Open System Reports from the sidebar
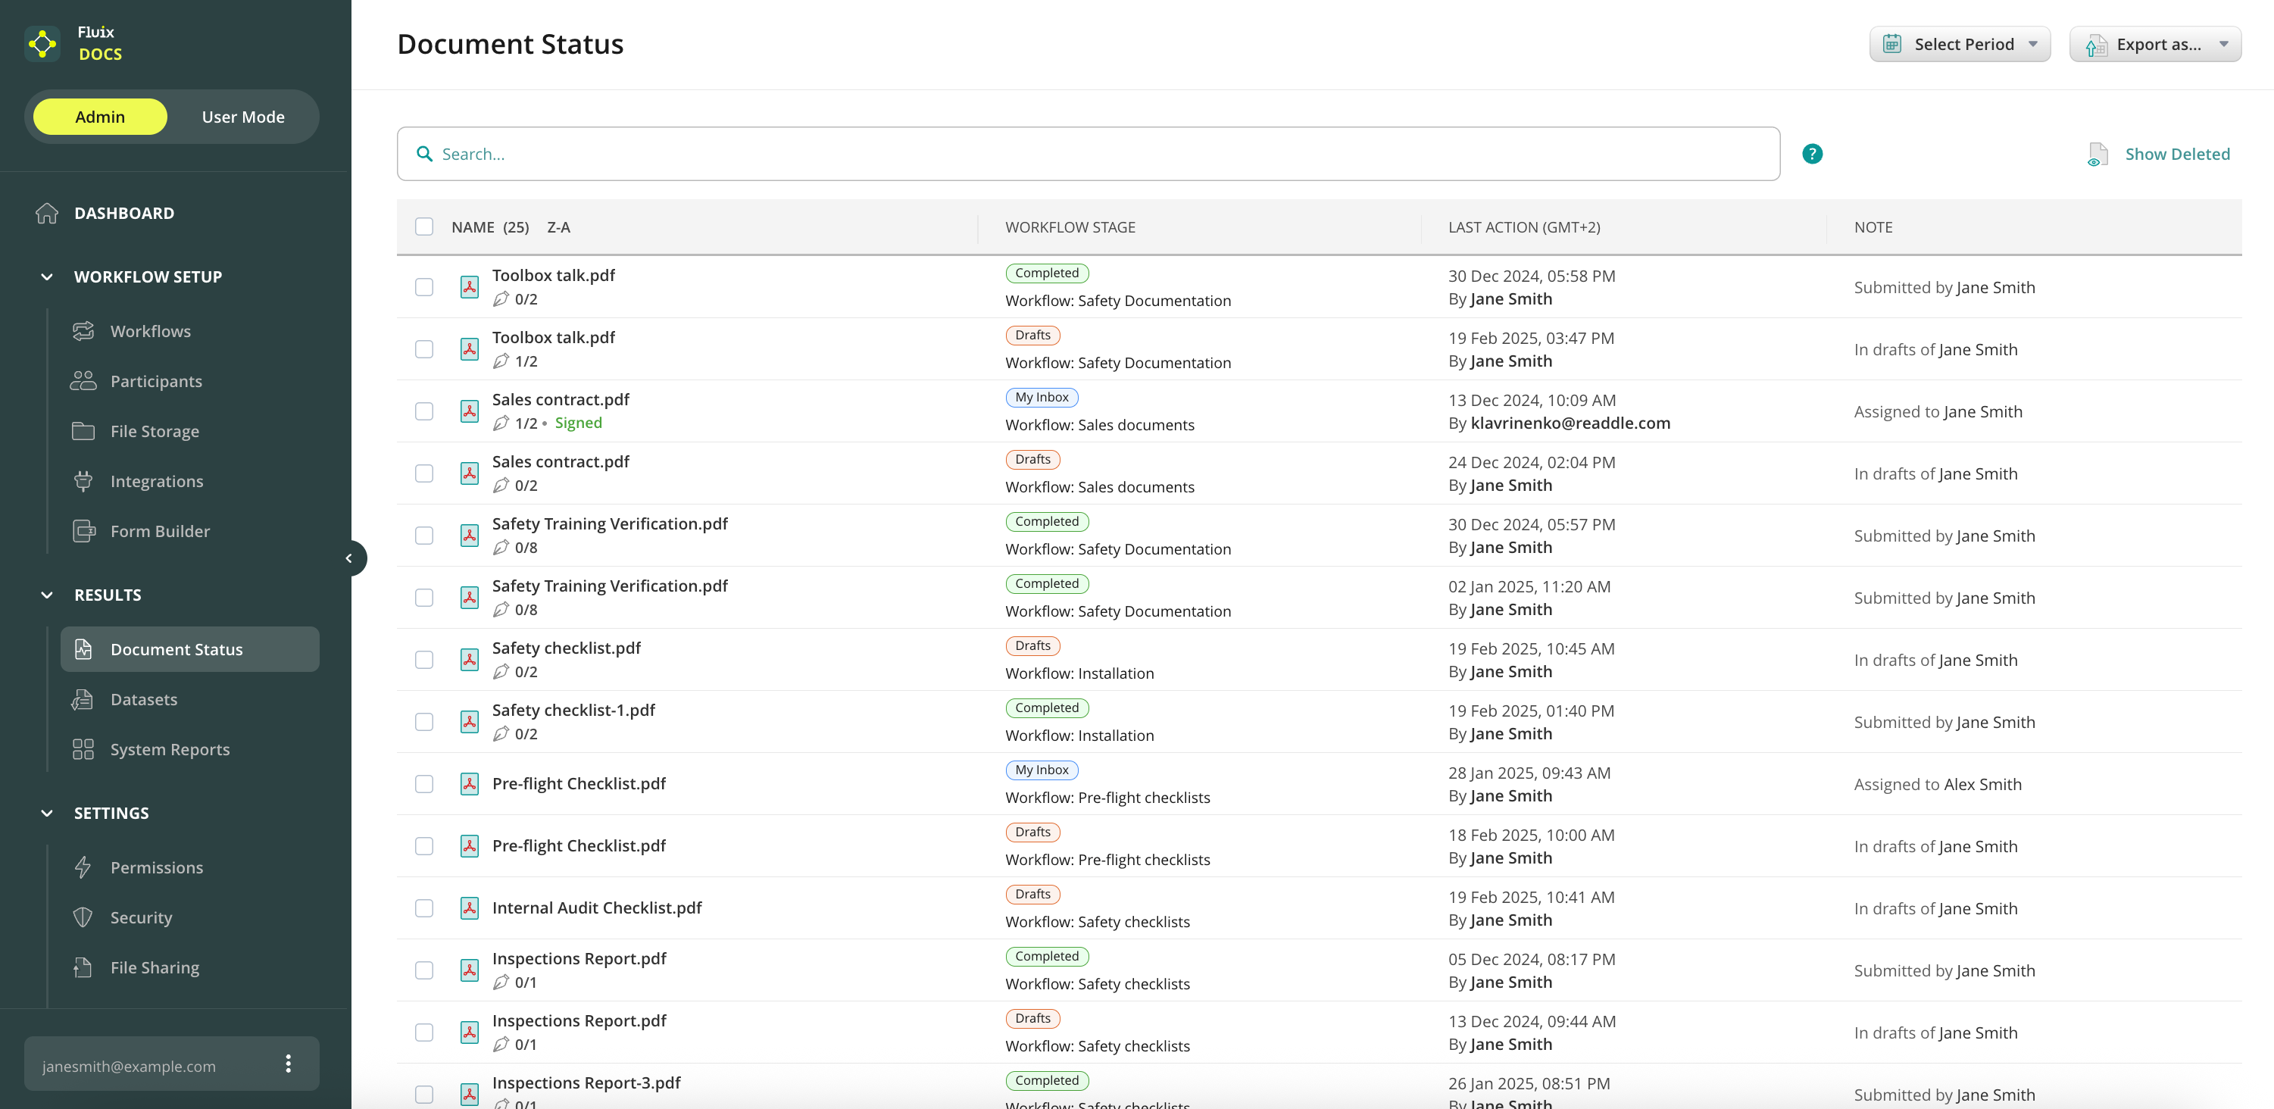Viewport: 2274px width, 1109px height. [170, 748]
